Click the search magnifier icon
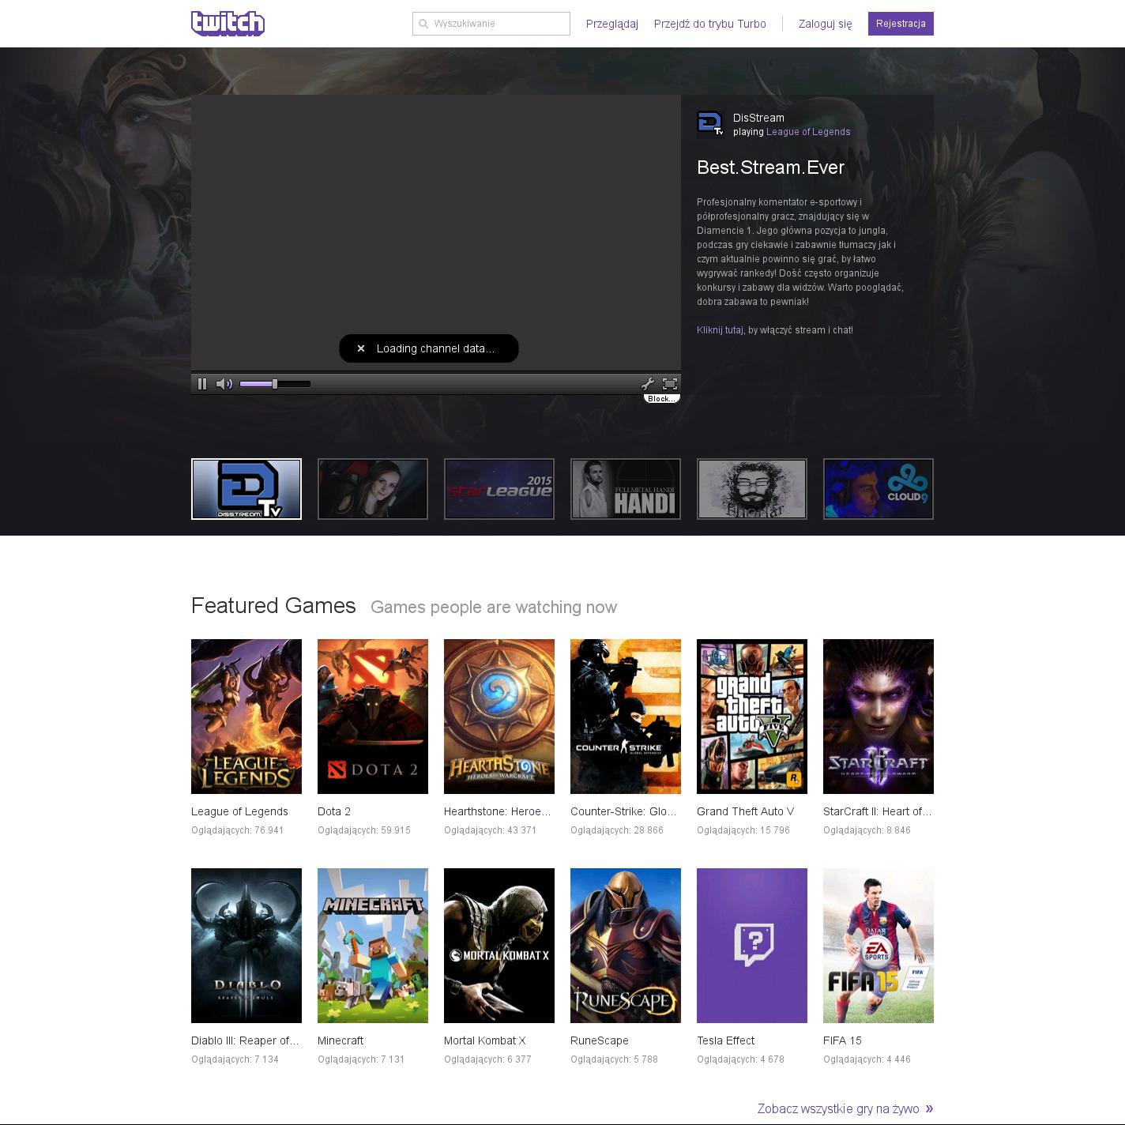1125x1125 pixels. pos(423,24)
